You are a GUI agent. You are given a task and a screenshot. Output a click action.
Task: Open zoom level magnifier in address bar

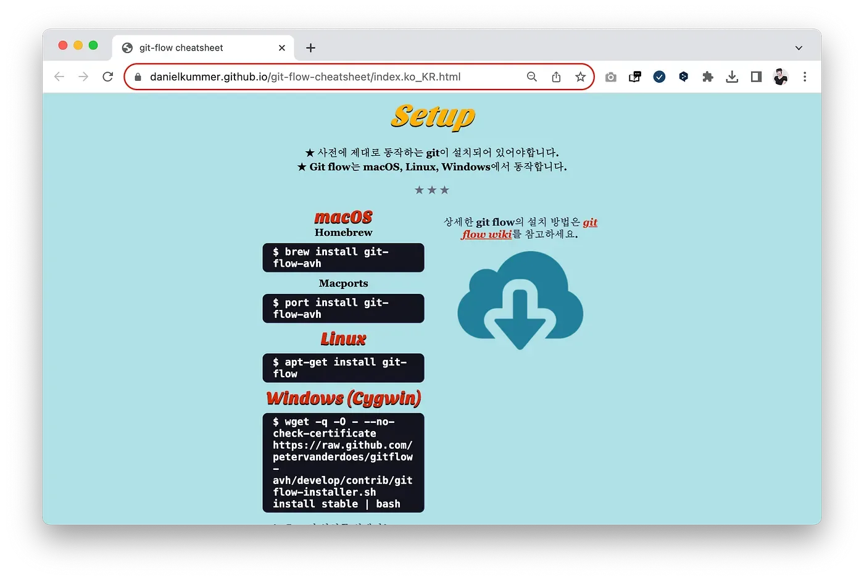point(532,77)
